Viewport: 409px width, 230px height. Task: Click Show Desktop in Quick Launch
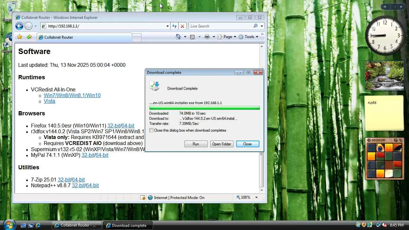click(23, 225)
